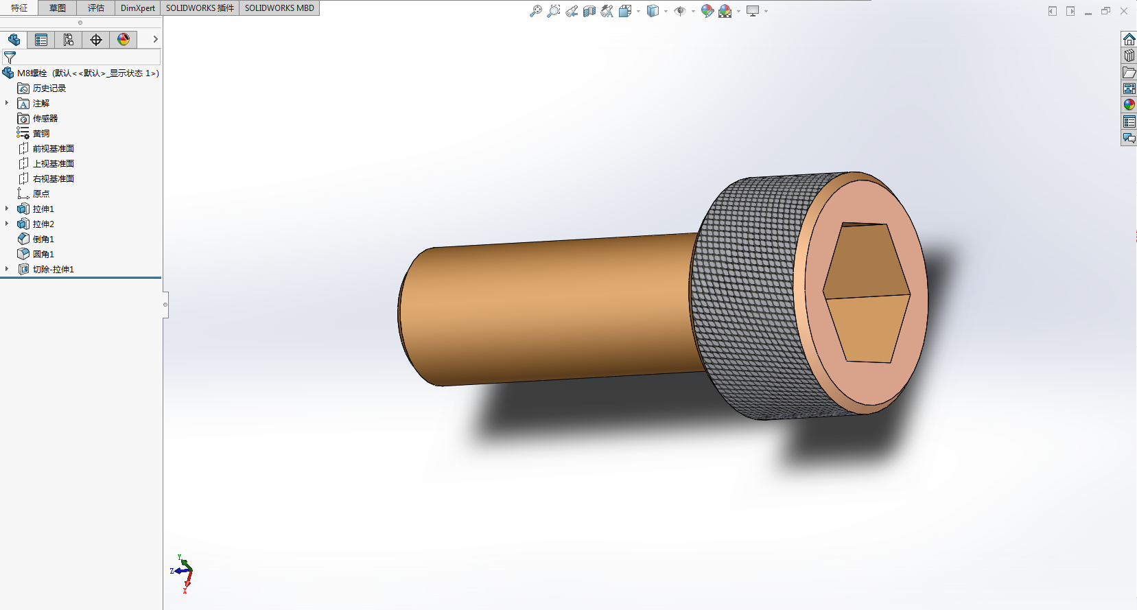1137x610 pixels.
Task: Switch to the 特征 tab
Action: tap(19, 8)
